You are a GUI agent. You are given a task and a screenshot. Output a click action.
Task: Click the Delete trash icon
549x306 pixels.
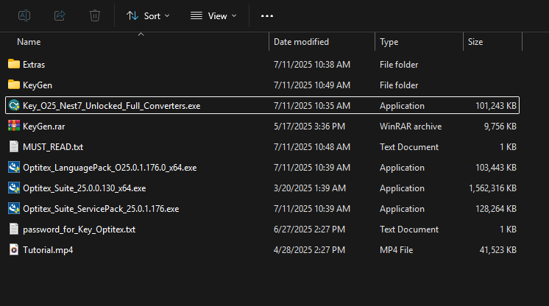click(x=94, y=15)
